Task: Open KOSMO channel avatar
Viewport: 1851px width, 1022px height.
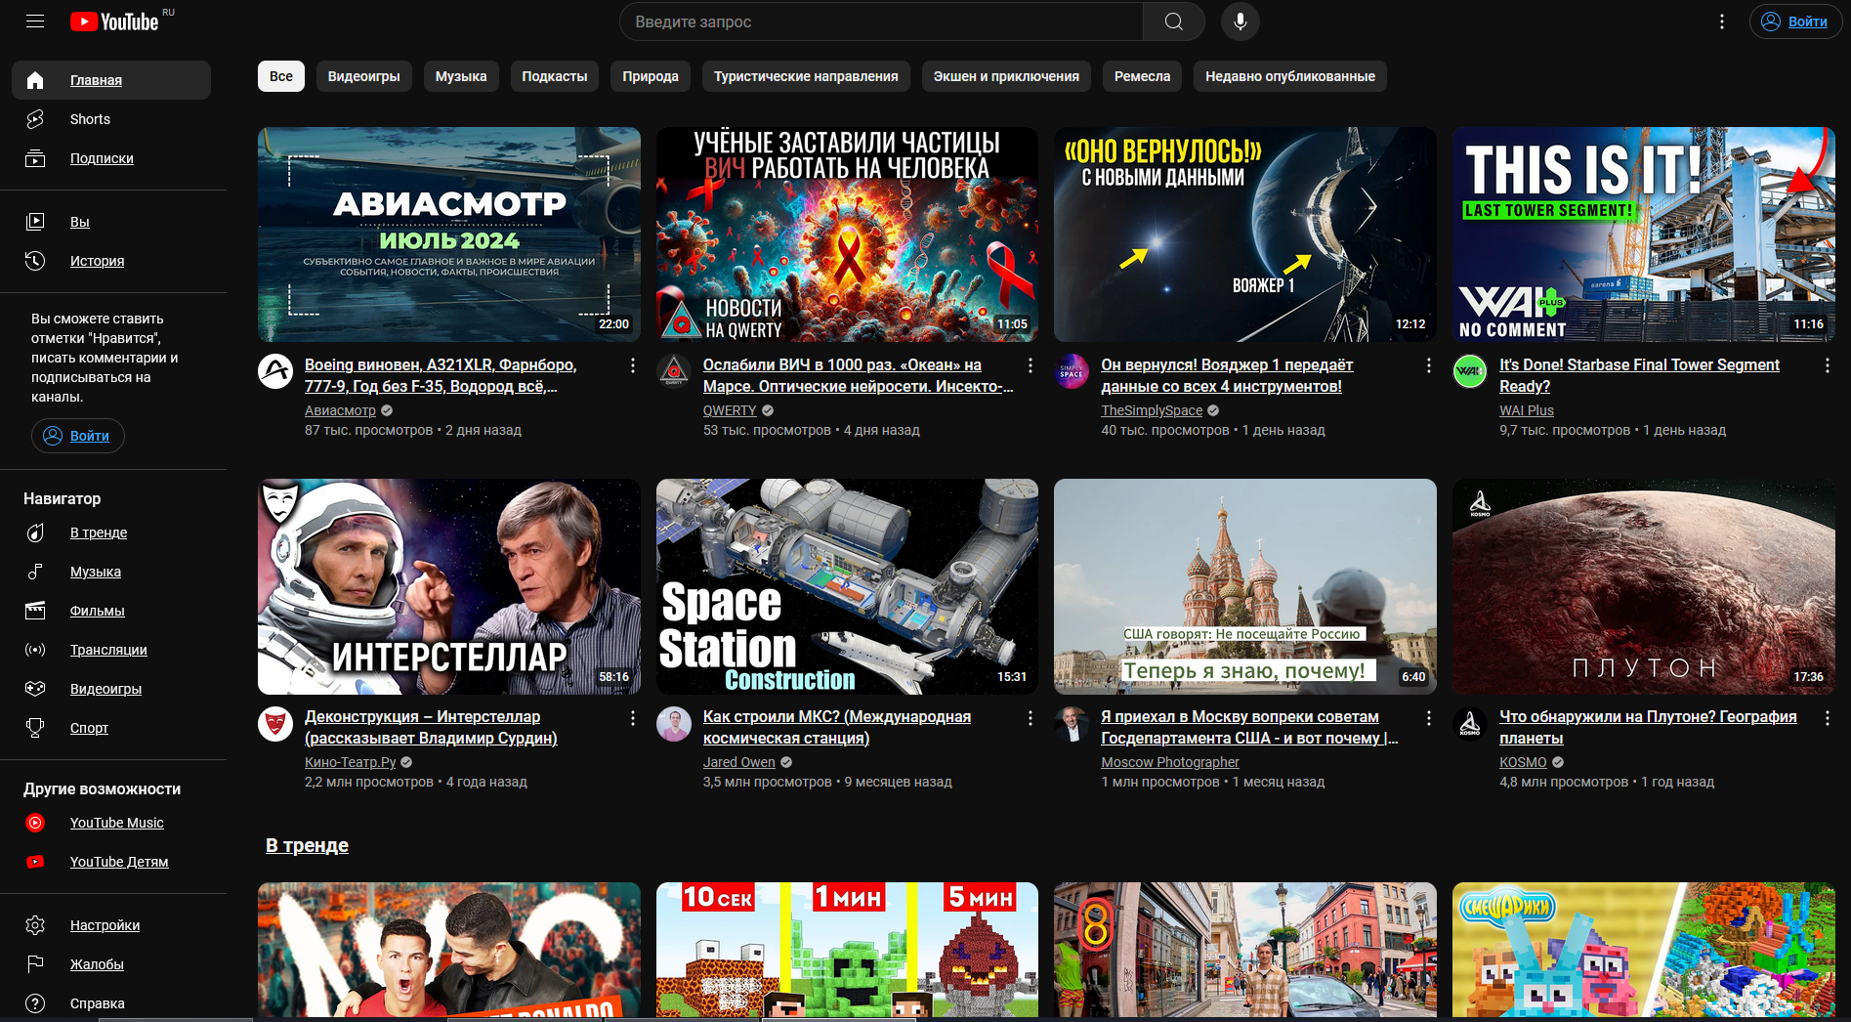Action: click(1470, 723)
